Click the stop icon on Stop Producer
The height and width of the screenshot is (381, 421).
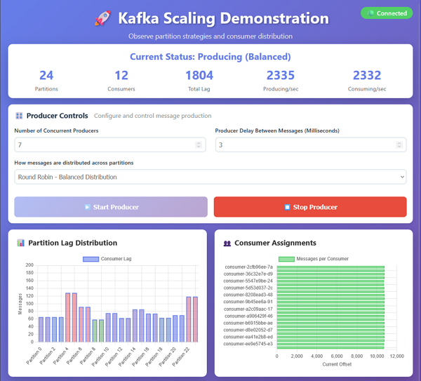click(x=288, y=207)
